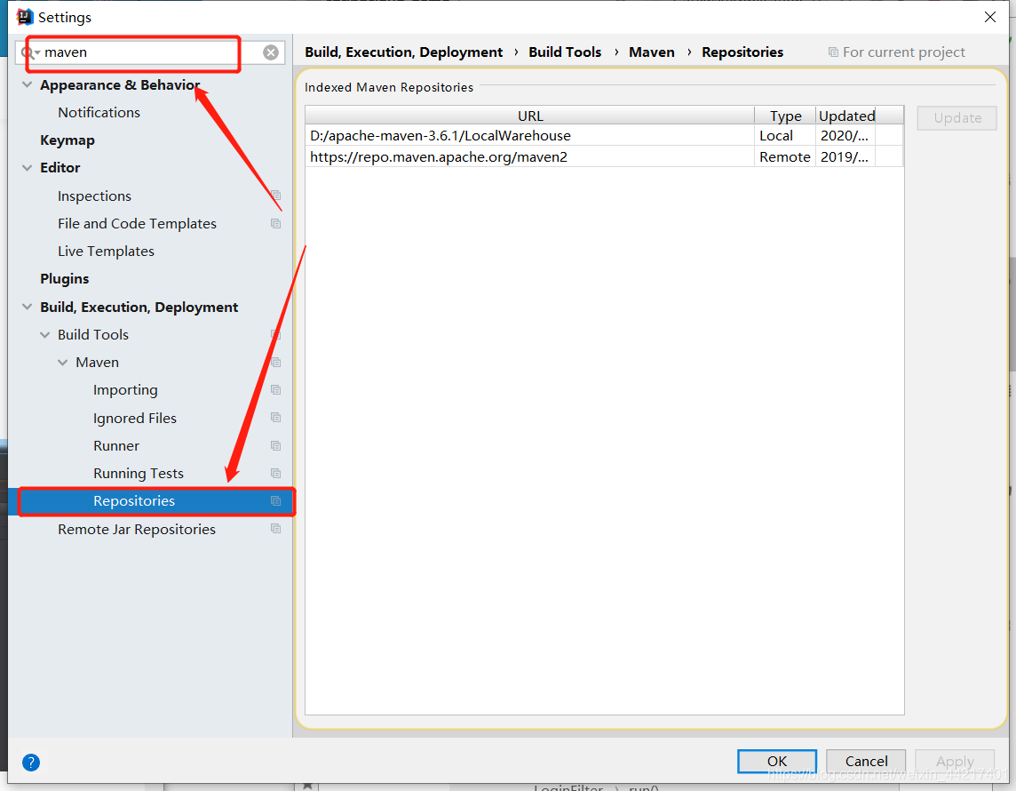1016x791 pixels.
Task: Click Build Tools in the breadcrumb
Action: 565,52
